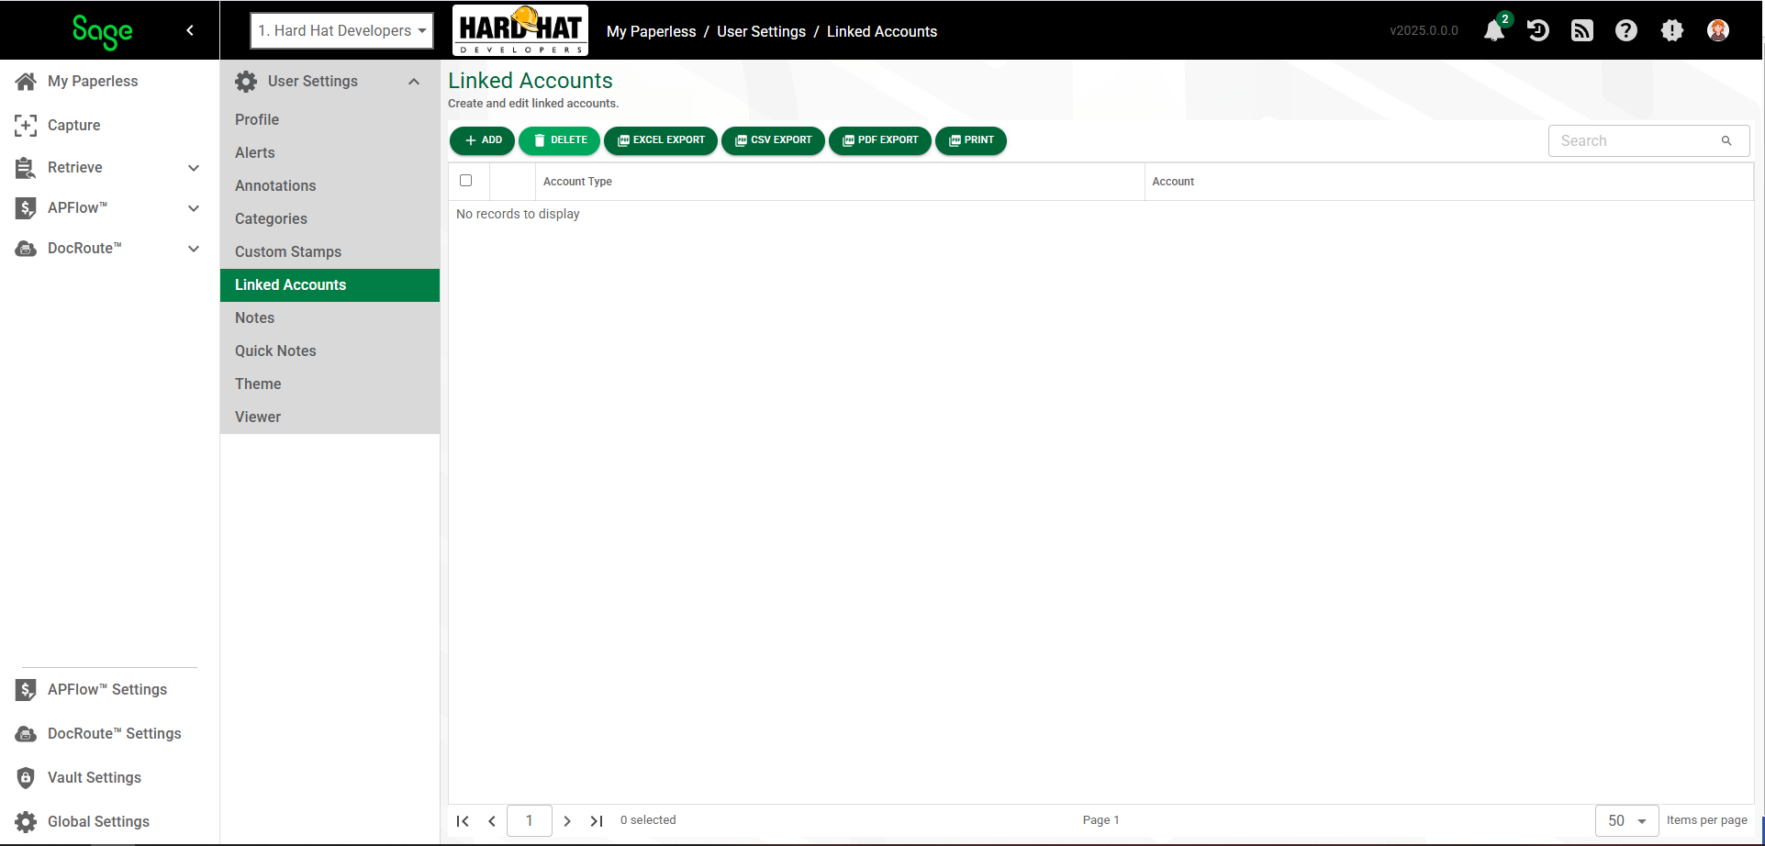Open the user avatar menu
Screen dimensions: 1765x846
pyautogui.click(x=1718, y=30)
